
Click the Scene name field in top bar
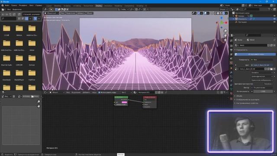coord(232,6)
